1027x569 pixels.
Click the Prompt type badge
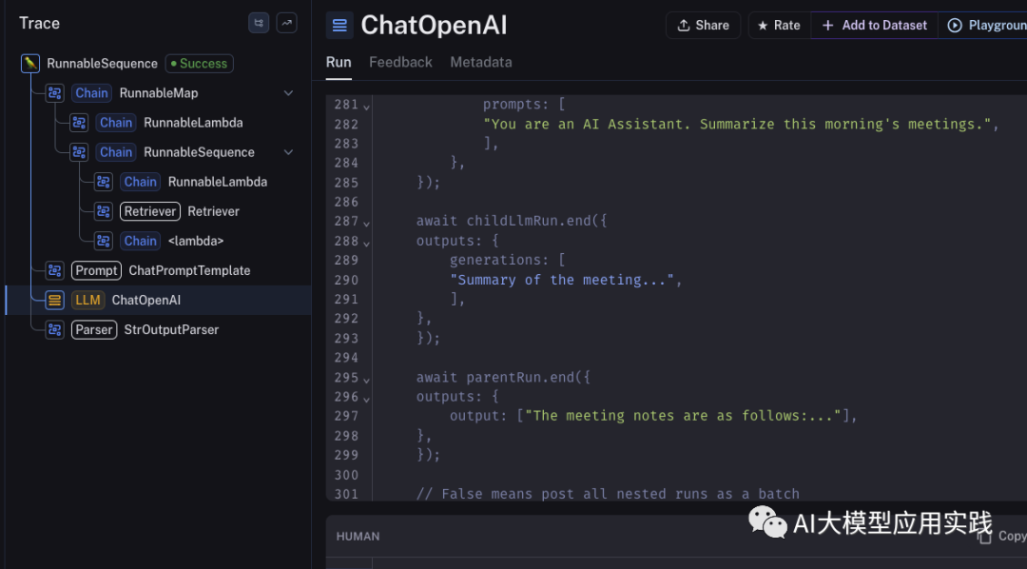[x=96, y=270]
